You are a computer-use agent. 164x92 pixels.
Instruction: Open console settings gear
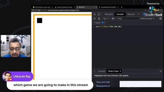[x=161, y=19]
